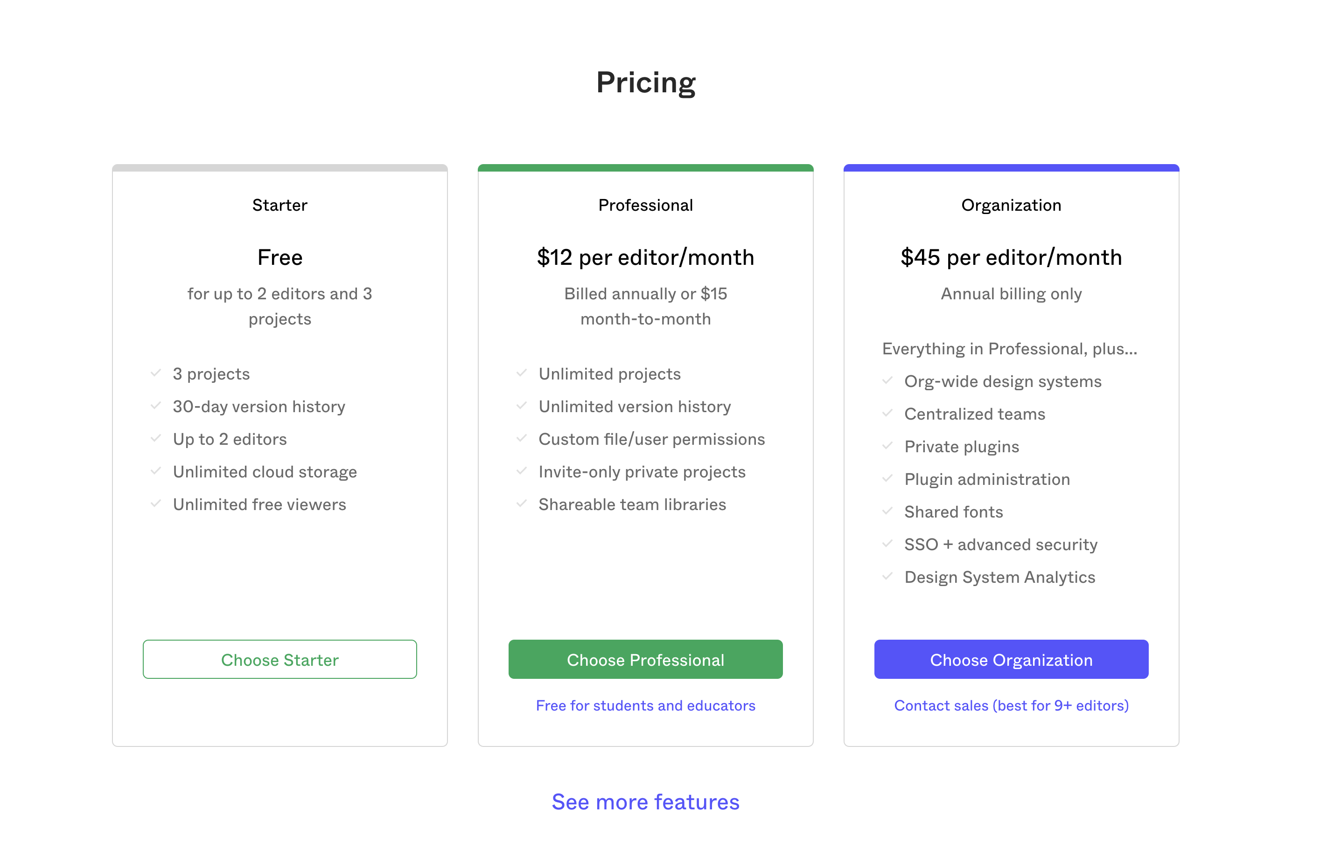Viewport: 1327px width, 856px height.
Task: Click checkmark next to Shareable team libraries
Action: pos(521,504)
